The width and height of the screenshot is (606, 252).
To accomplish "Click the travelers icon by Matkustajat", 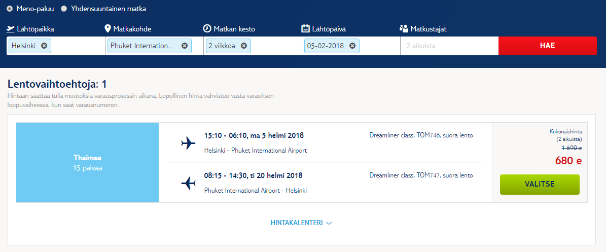I will 404,28.
